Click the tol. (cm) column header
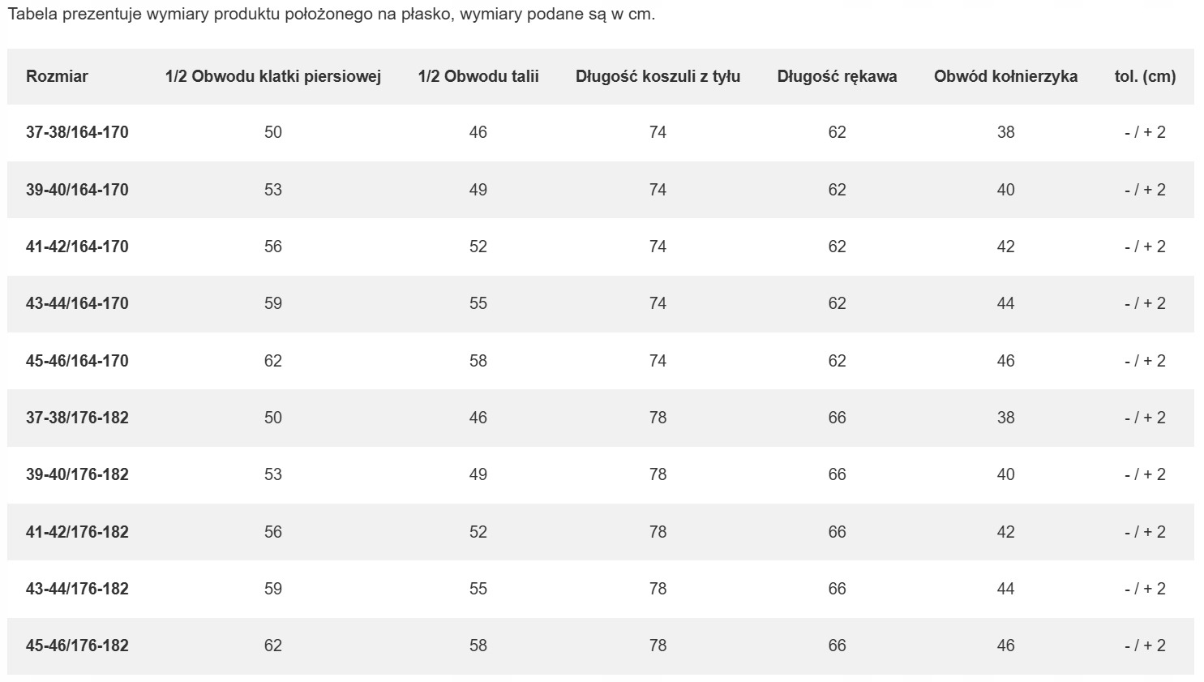This screenshot has height=682, width=1204. pyautogui.click(x=1145, y=76)
